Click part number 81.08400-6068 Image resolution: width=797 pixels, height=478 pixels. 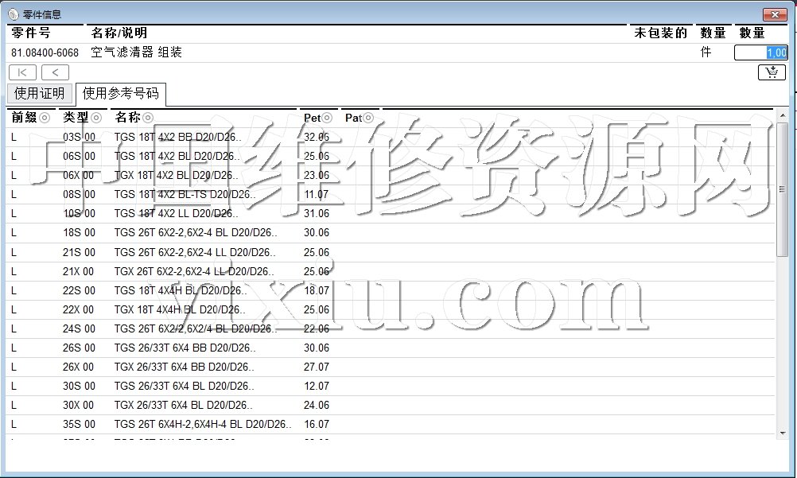tap(45, 52)
